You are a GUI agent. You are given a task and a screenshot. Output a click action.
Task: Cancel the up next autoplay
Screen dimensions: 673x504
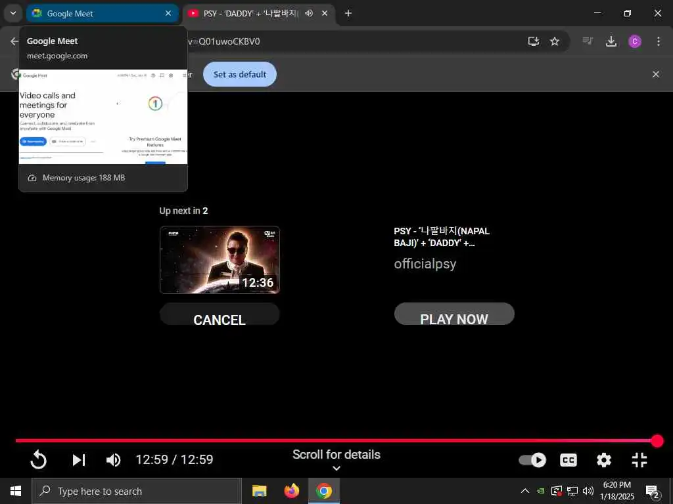point(220,314)
